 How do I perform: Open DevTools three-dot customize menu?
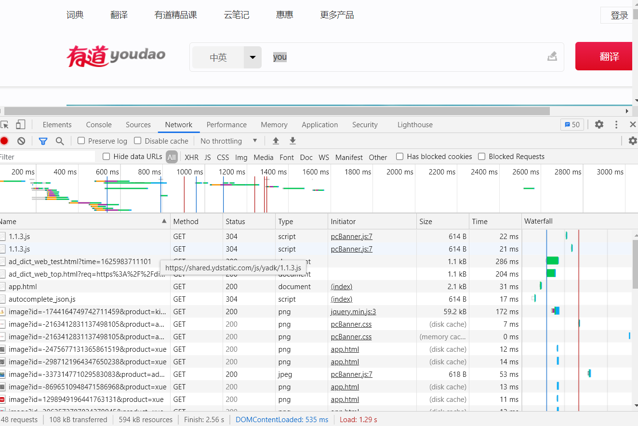click(x=616, y=124)
